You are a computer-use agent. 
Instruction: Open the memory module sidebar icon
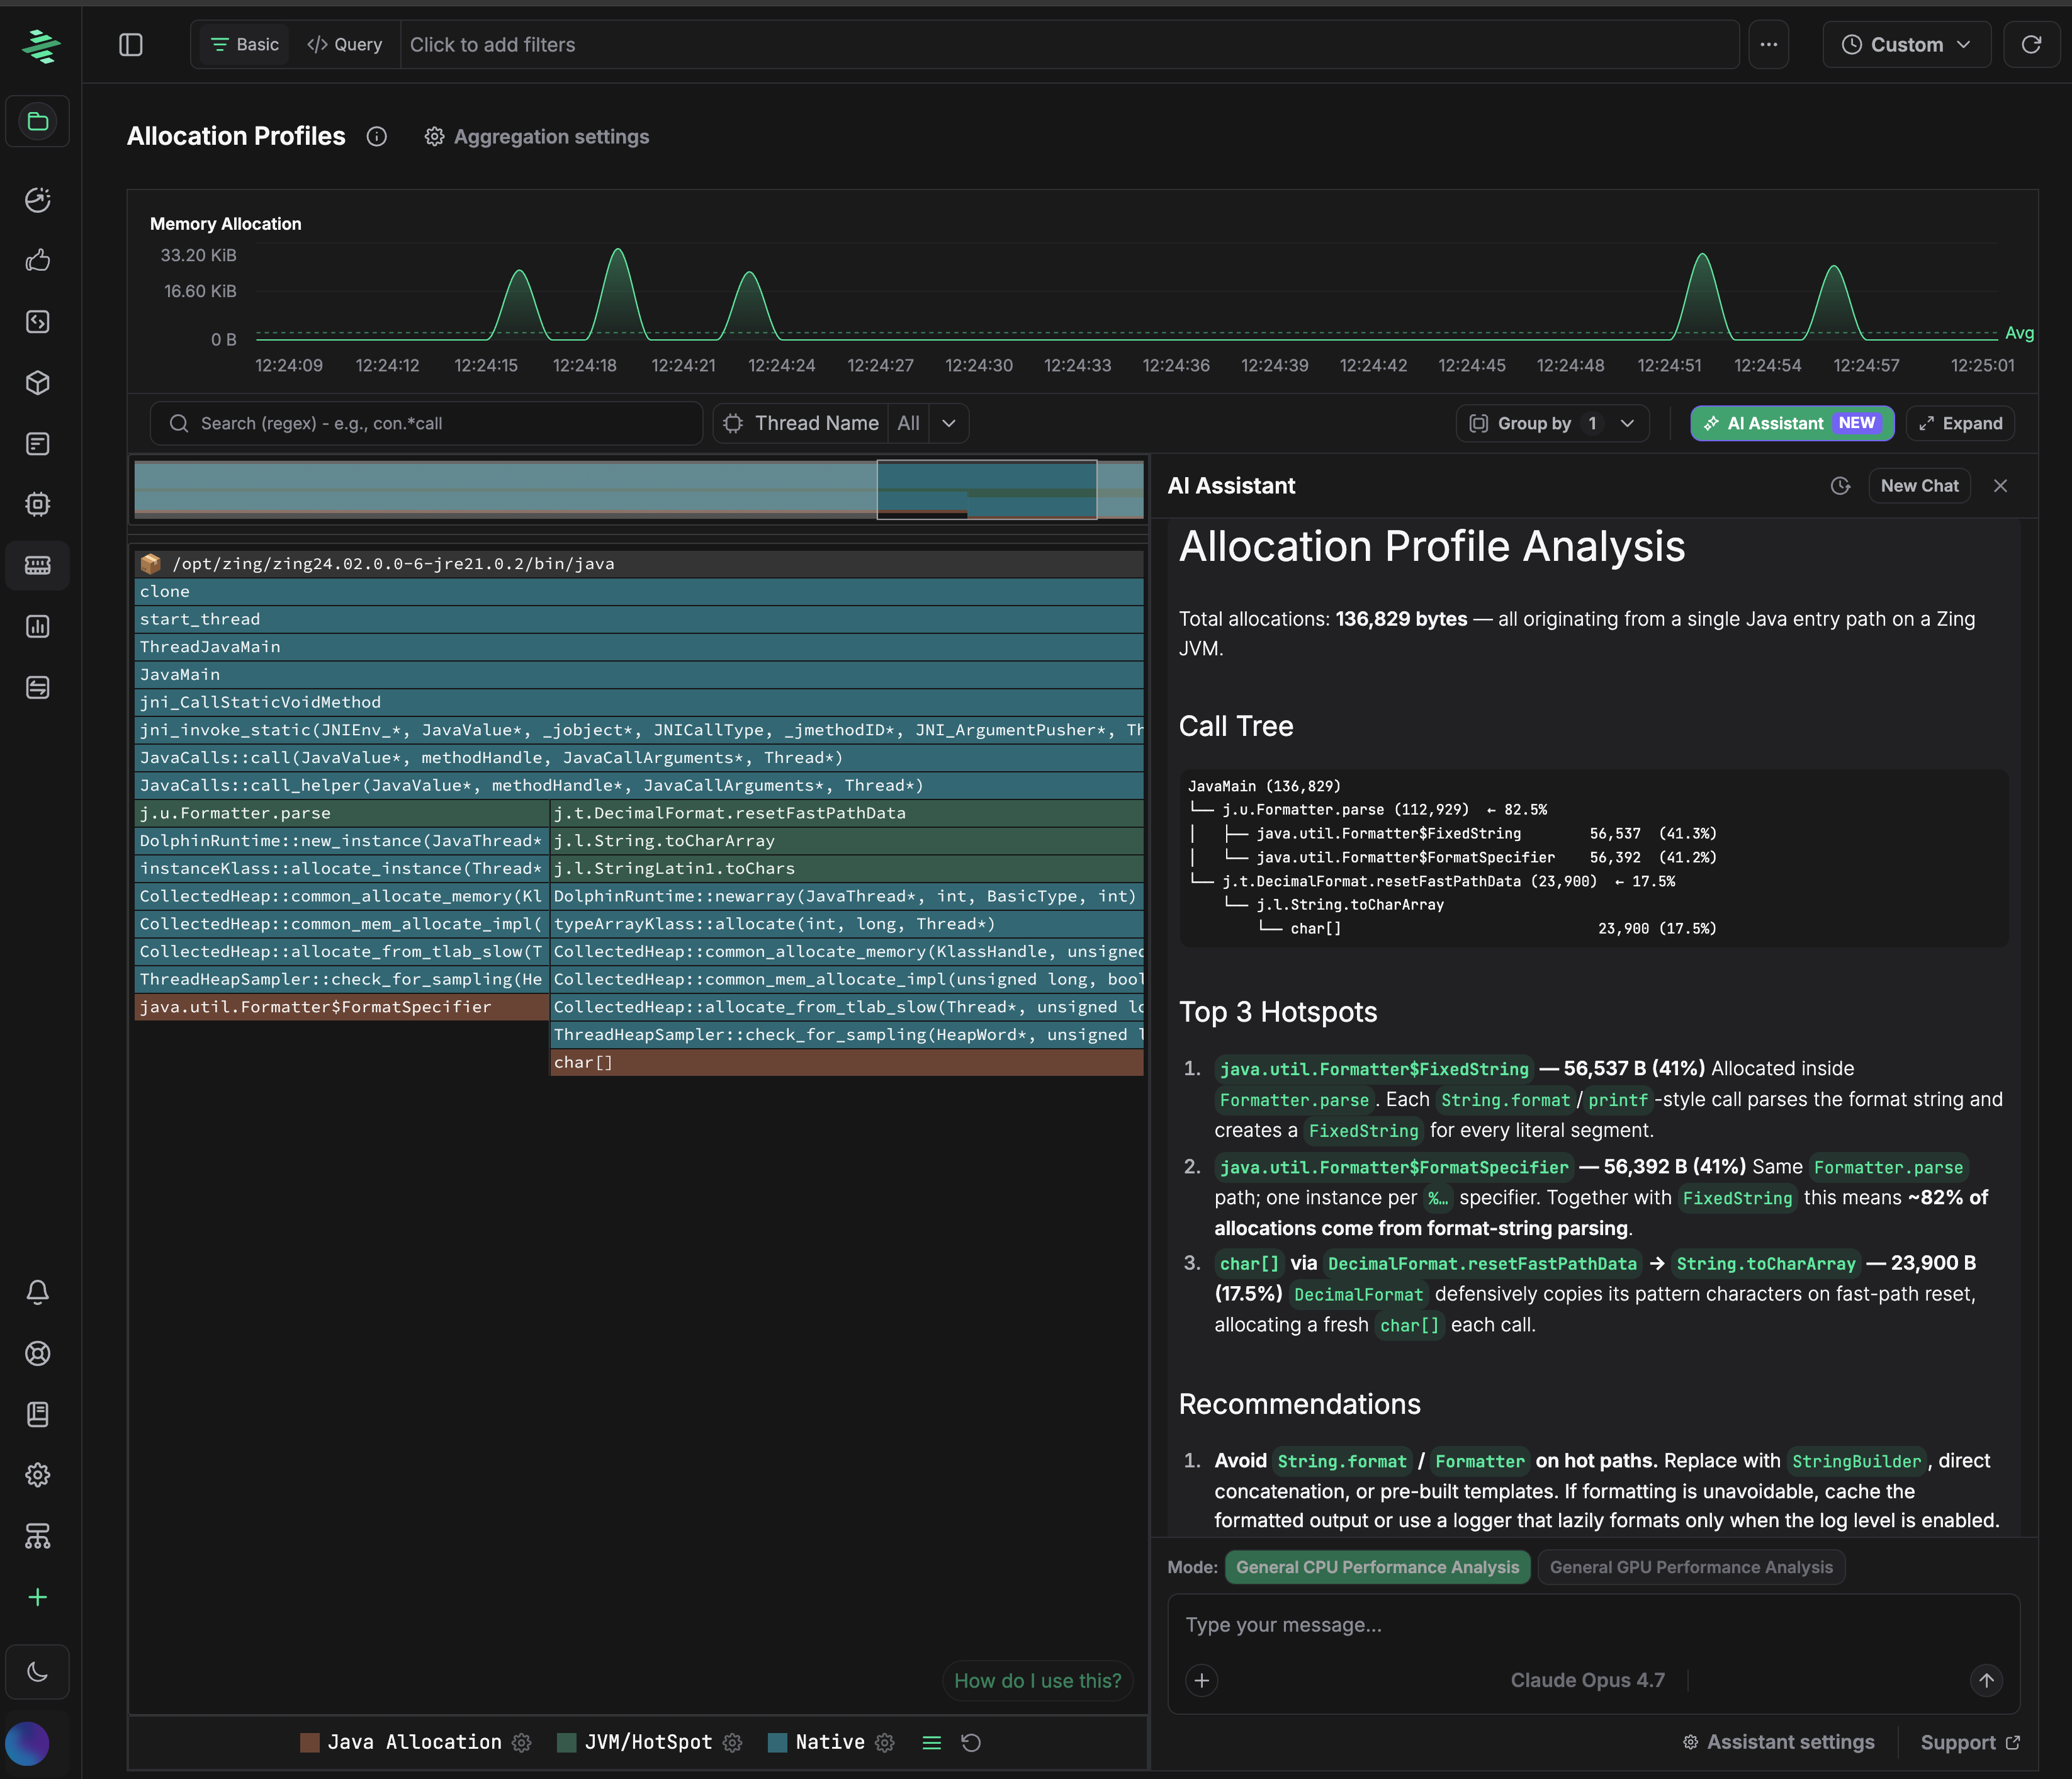(x=38, y=566)
